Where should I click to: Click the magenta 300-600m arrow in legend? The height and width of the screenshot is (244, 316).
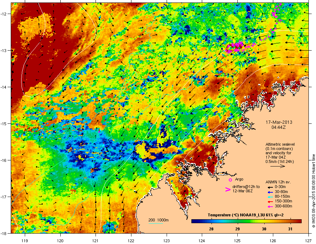(x=270, y=206)
